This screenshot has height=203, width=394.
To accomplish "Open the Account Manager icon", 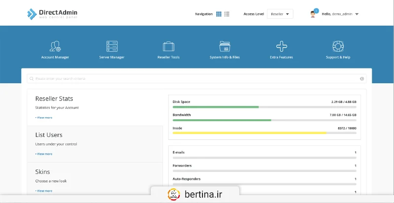I will 55,47.
